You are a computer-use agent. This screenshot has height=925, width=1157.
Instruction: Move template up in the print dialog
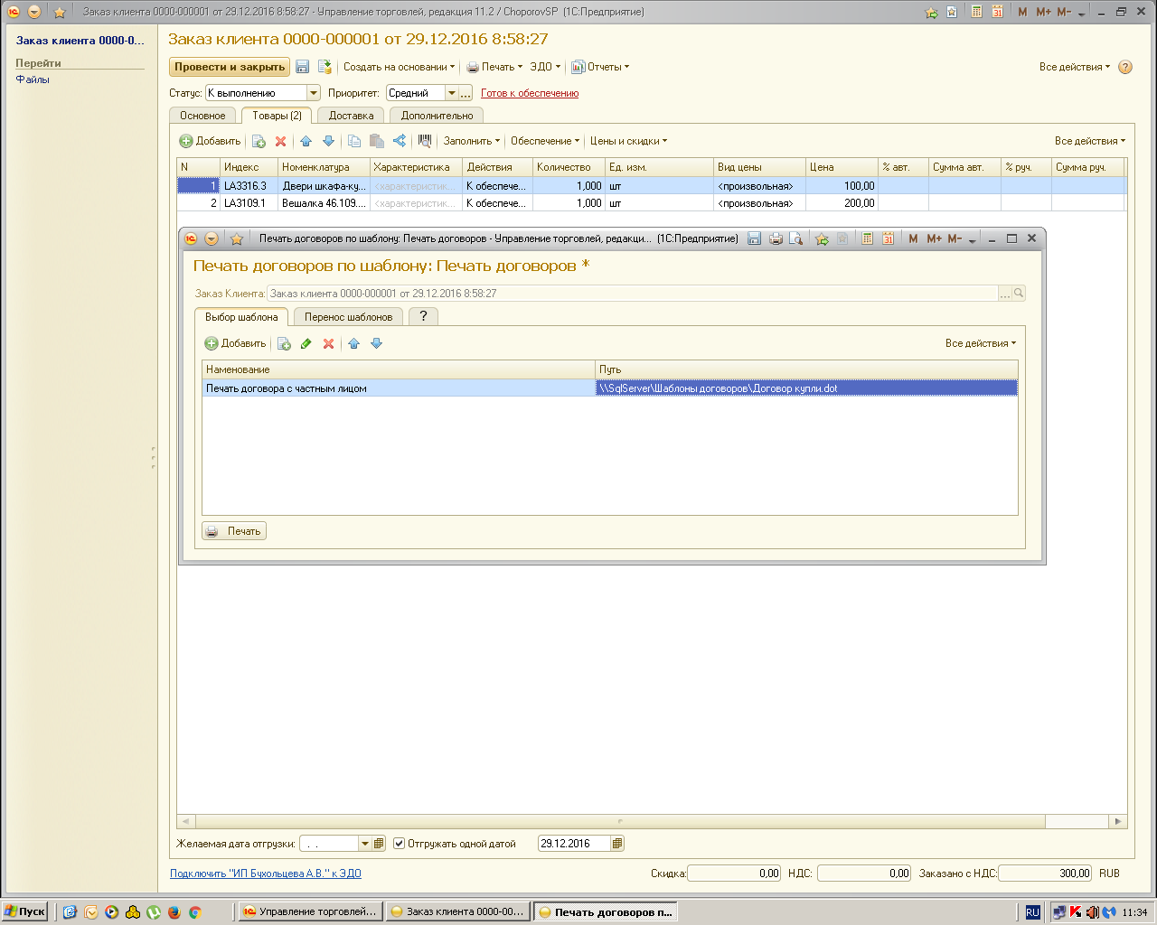pyautogui.click(x=354, y=343)
